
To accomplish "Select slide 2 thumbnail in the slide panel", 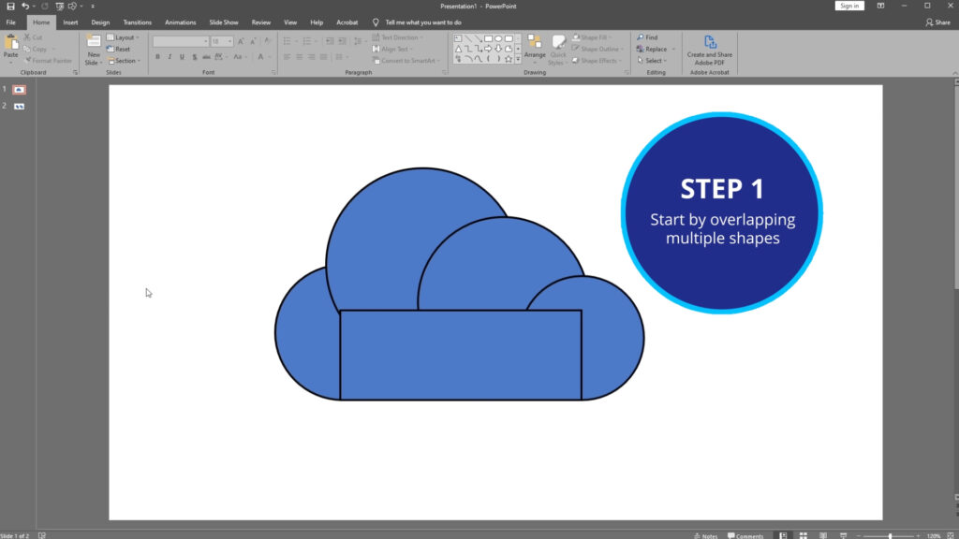I will coord(19,105).
